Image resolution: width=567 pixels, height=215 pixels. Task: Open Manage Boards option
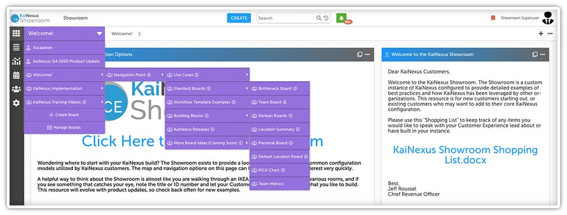tap(65, 127)
